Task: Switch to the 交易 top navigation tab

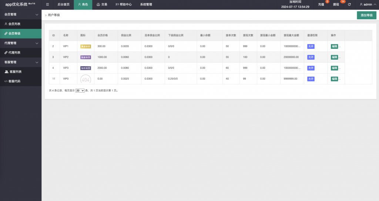Action: click(x=102, y=4)
